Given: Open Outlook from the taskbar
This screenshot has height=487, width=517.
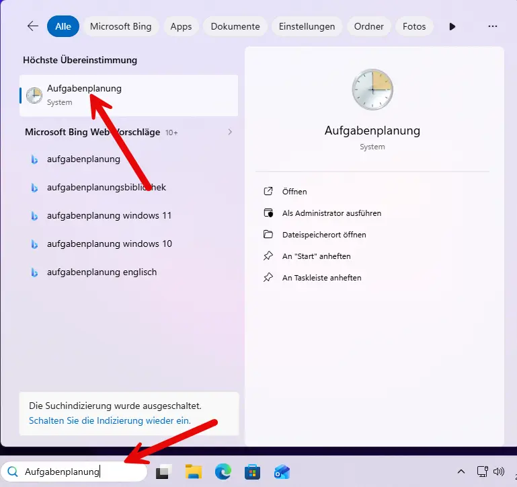Looking at the screenshot, I should (282, 472).
